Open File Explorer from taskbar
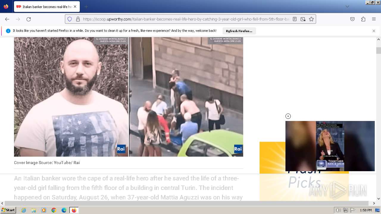 click(x=34, y=210)
